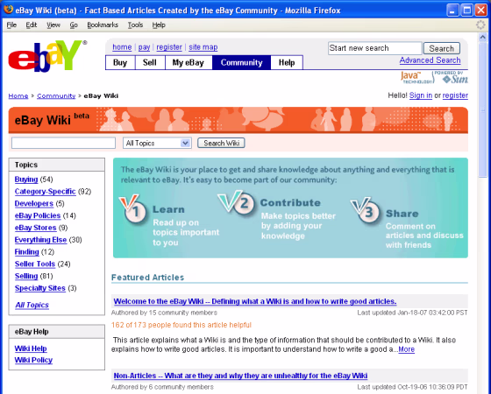Open the Non-Articles featured article
The height and width of the screenshot is (394, 491).
pyautogui.click(x=240, y=376)
